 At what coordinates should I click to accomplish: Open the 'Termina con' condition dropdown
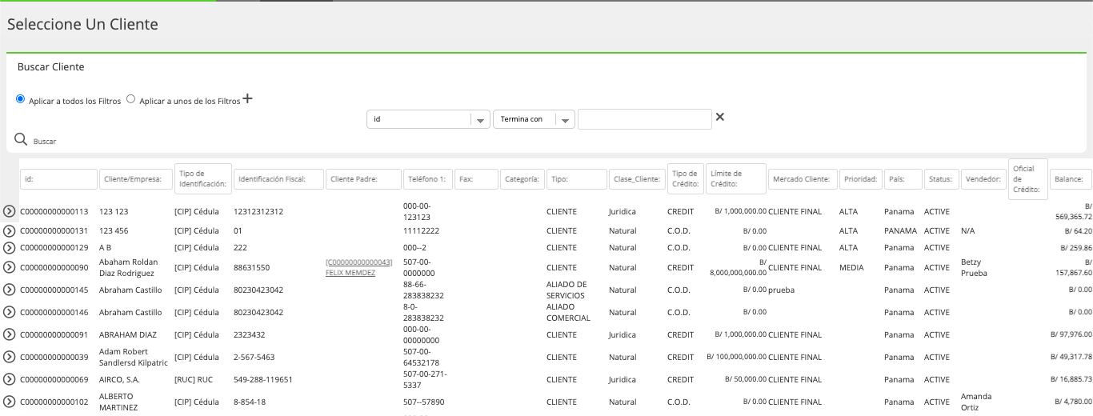point(534,119)
